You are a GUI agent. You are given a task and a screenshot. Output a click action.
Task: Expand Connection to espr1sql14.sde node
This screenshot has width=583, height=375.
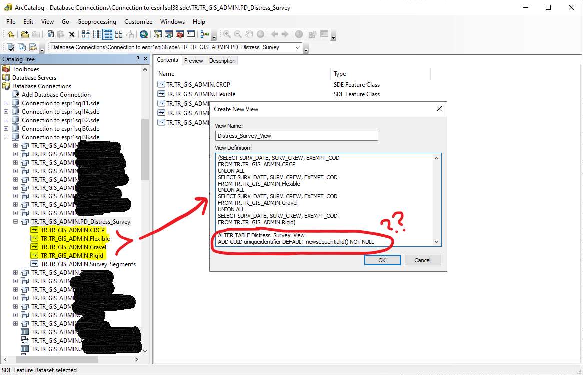6,112
